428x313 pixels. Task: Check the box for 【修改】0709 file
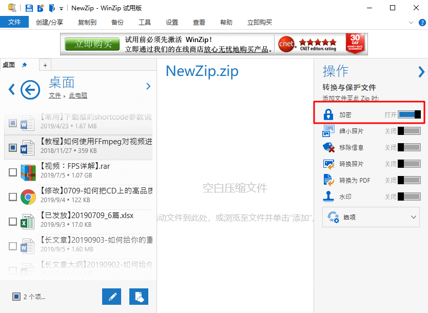click(12, 197)
